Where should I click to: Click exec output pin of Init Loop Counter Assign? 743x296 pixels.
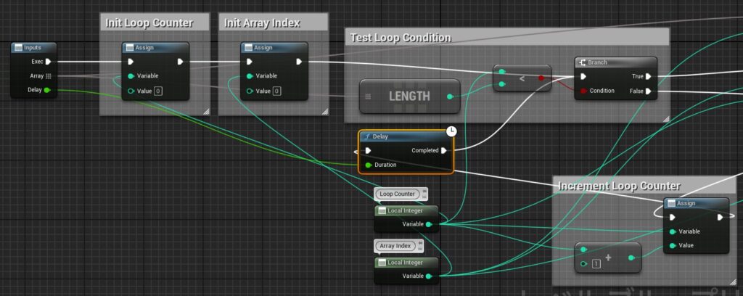(x=181, y=62)
